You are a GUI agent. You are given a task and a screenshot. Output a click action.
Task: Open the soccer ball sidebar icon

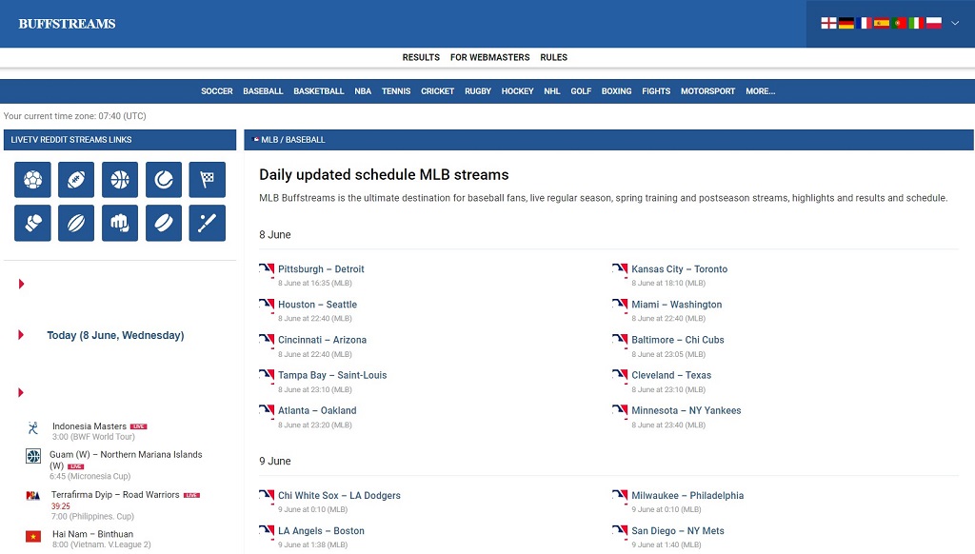point(32,180)
